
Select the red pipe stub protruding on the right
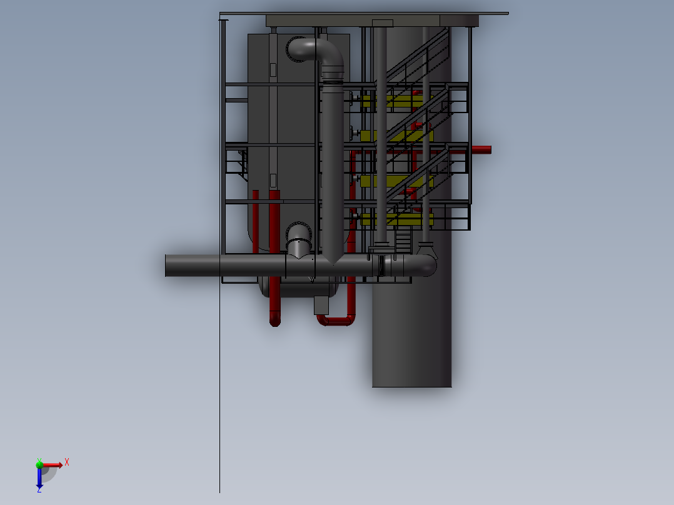click(481, 149)
